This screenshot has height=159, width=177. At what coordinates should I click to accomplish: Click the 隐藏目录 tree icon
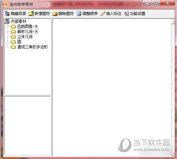tap(7, 14)
